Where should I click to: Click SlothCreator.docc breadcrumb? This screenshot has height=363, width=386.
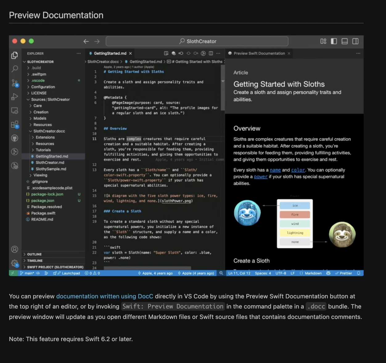pos(103,62)
